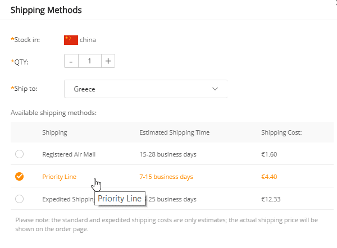Open the Ship to Greece dropdown
Viewport: 337px width, 248px height.
click(x=145, y=89)
